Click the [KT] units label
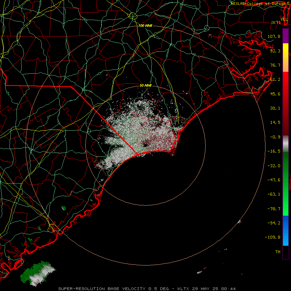The height and width of the screenshot is (291, 291). tap(276, 22)
